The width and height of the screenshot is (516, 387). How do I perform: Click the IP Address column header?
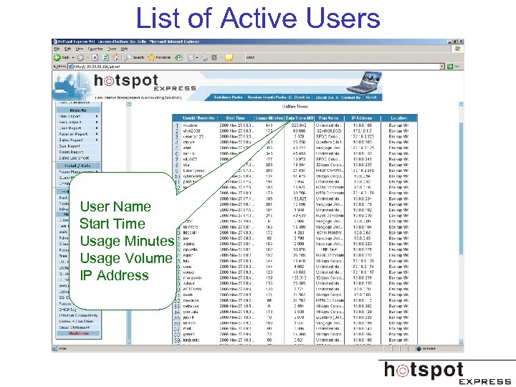pyautogui.click(x=362, y=118)
